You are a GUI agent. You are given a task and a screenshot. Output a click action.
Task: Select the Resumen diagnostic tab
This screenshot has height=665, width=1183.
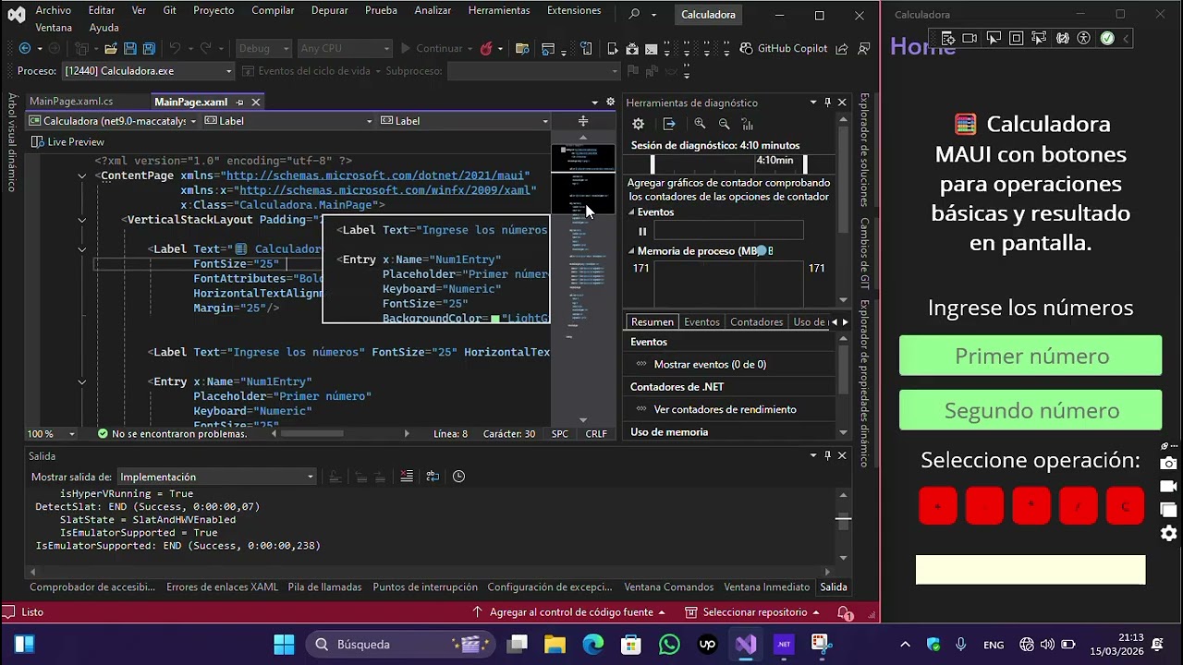pyautogui.click(x=652, y=322)
